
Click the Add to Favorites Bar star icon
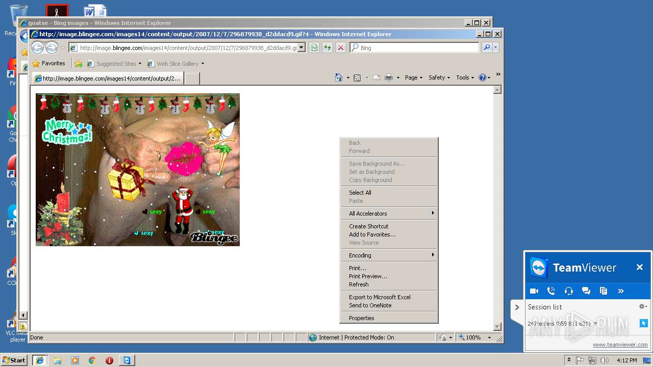pyautogui.click(x=78, y=64)
